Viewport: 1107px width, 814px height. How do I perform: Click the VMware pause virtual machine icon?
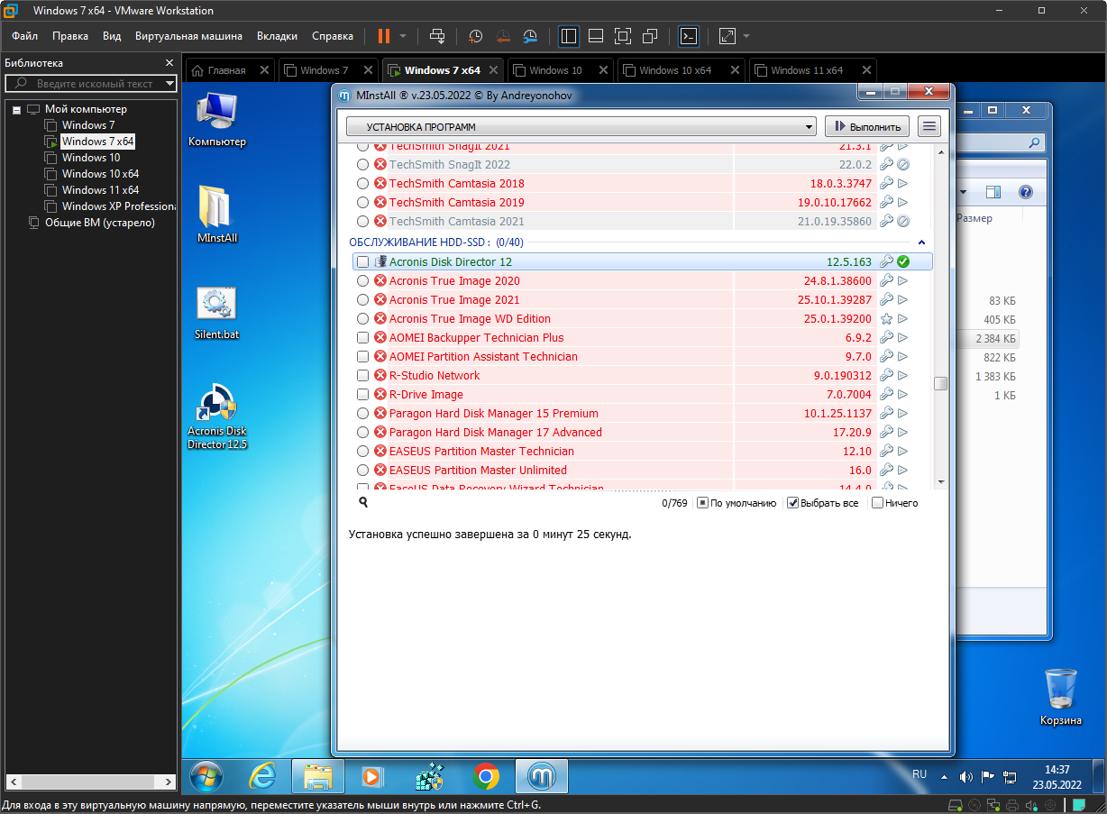coord(383,36)
